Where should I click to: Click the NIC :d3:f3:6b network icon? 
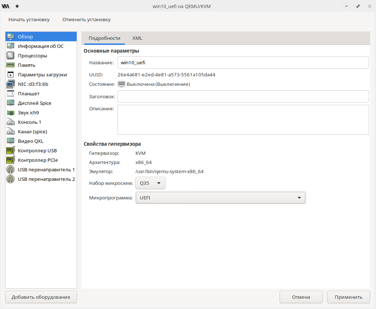[11, 84]
